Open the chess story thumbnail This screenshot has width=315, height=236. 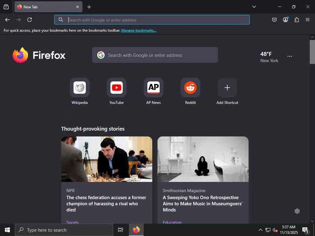click(x=107, y=159)
